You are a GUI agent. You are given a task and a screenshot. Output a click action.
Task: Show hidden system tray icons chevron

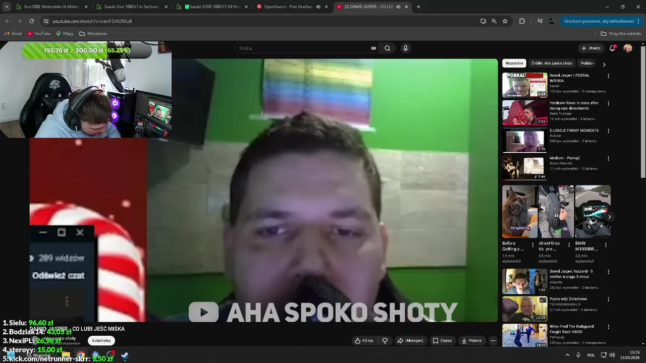click(567, 355)
